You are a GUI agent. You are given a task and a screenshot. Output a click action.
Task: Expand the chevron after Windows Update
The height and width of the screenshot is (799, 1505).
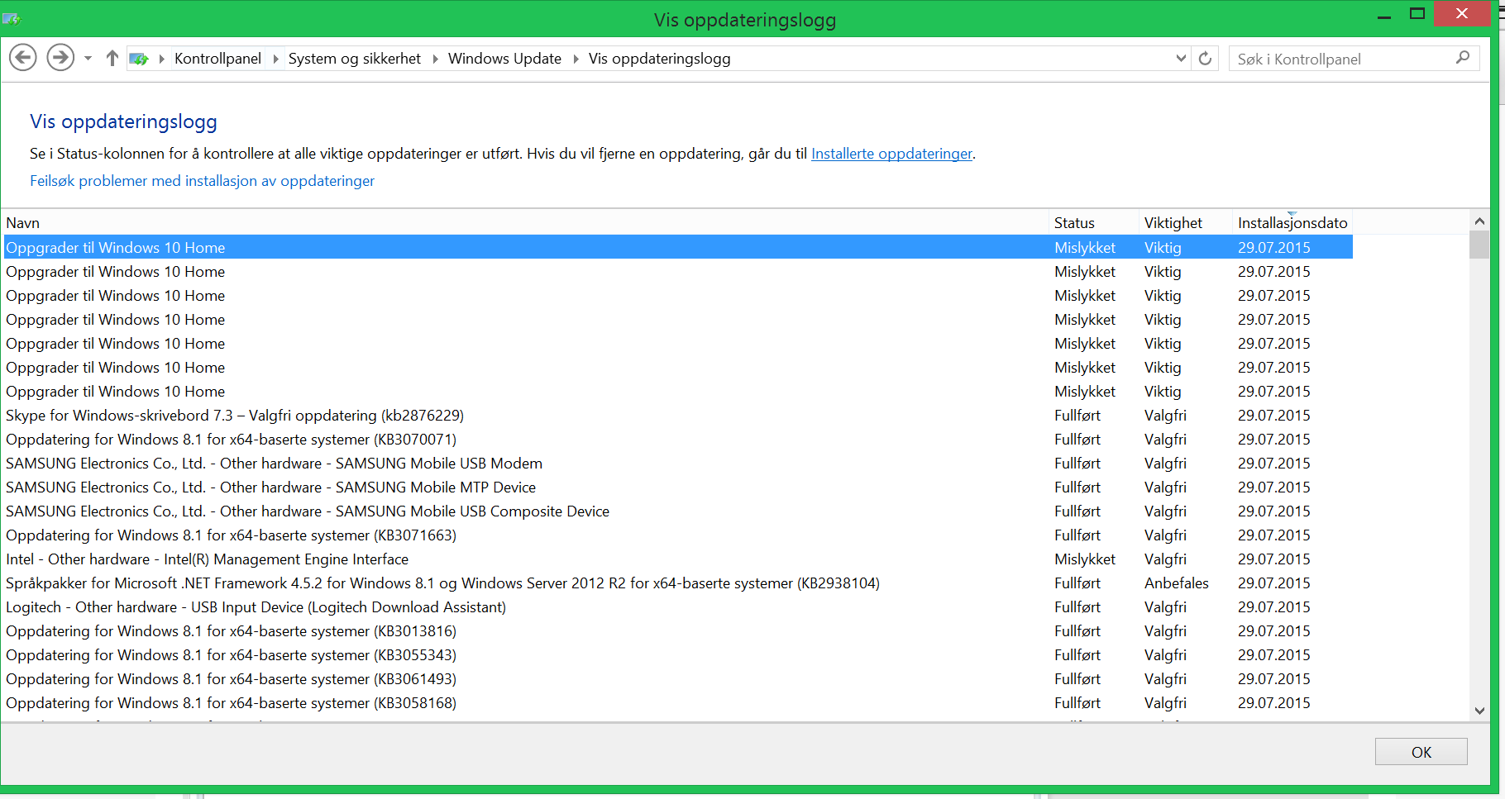point(576,59)
